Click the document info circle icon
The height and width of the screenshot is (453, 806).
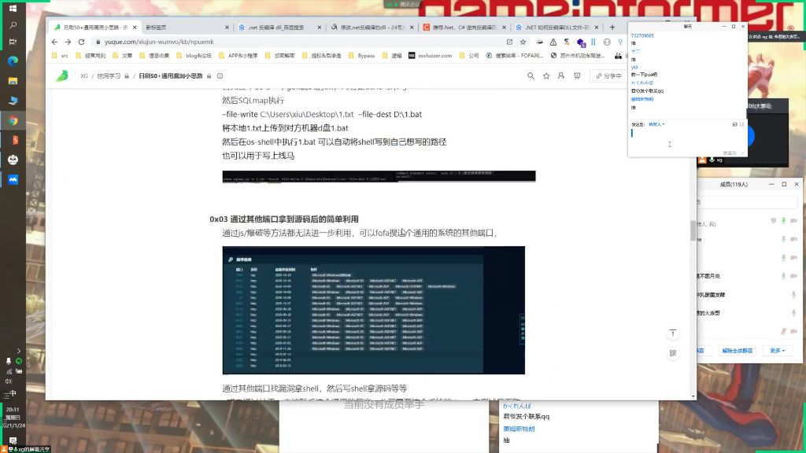coord(220,76)
